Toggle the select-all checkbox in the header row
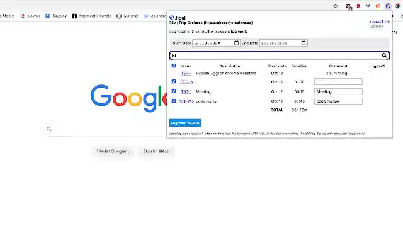 tap(174, 66)
